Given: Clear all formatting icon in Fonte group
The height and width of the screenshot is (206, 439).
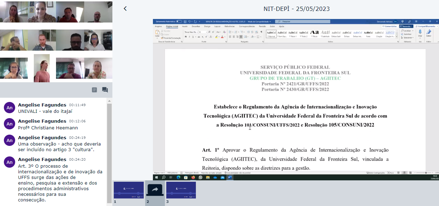Looking at the screenshot, I should [x=224, y=32].
